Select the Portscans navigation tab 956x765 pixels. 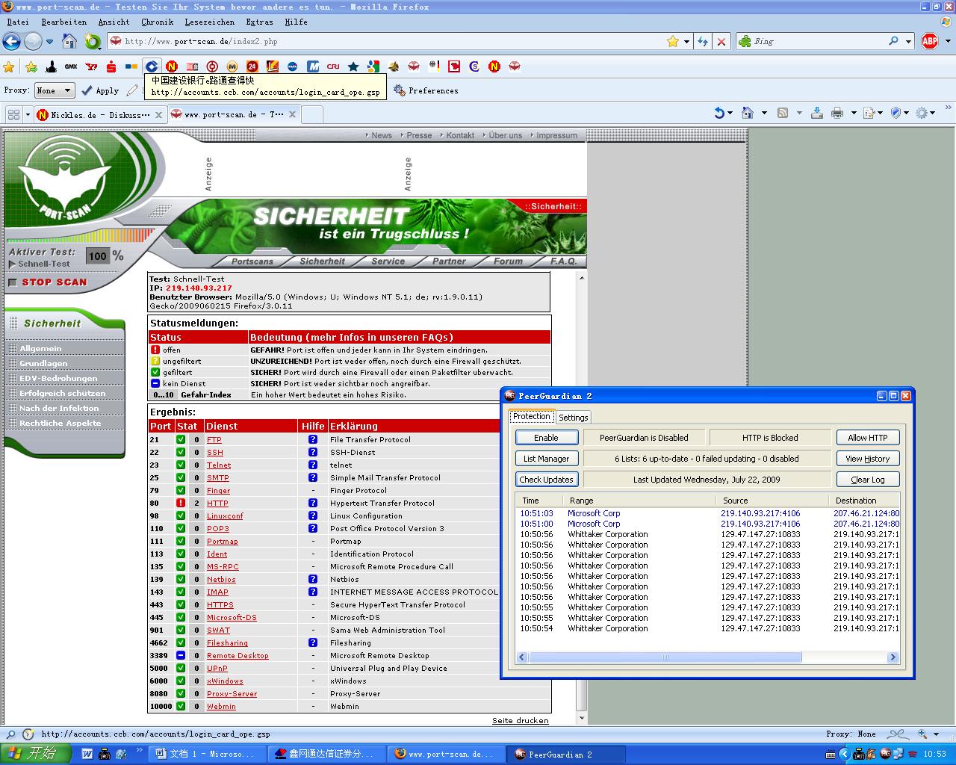(252, 261)
